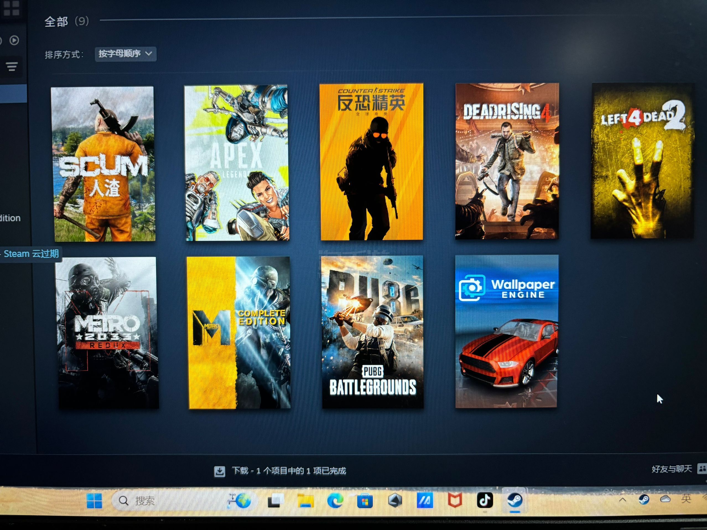Click the OneDrive cloud tray icon
The width and height of the screenshot is (707, 530).
coord(665,499)
